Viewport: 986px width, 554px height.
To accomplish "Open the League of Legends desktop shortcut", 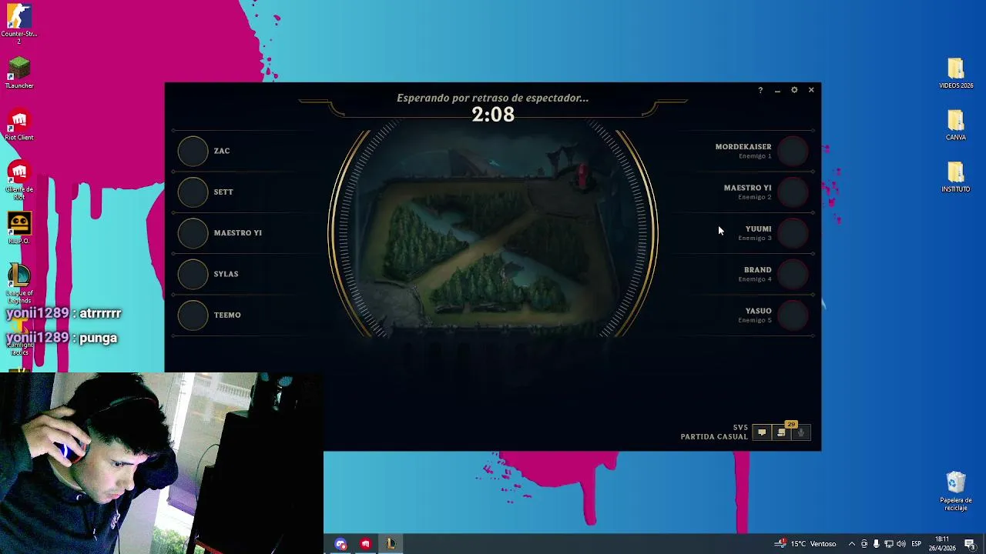I will (19, 283).
